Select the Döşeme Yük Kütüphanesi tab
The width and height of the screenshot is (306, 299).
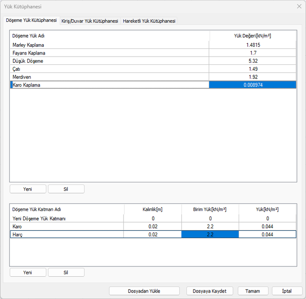pos(31,21)
